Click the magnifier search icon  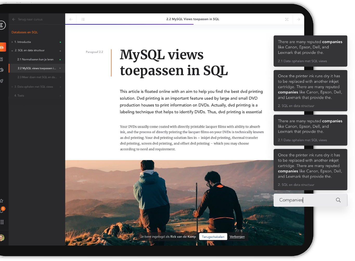click(338, 200)
